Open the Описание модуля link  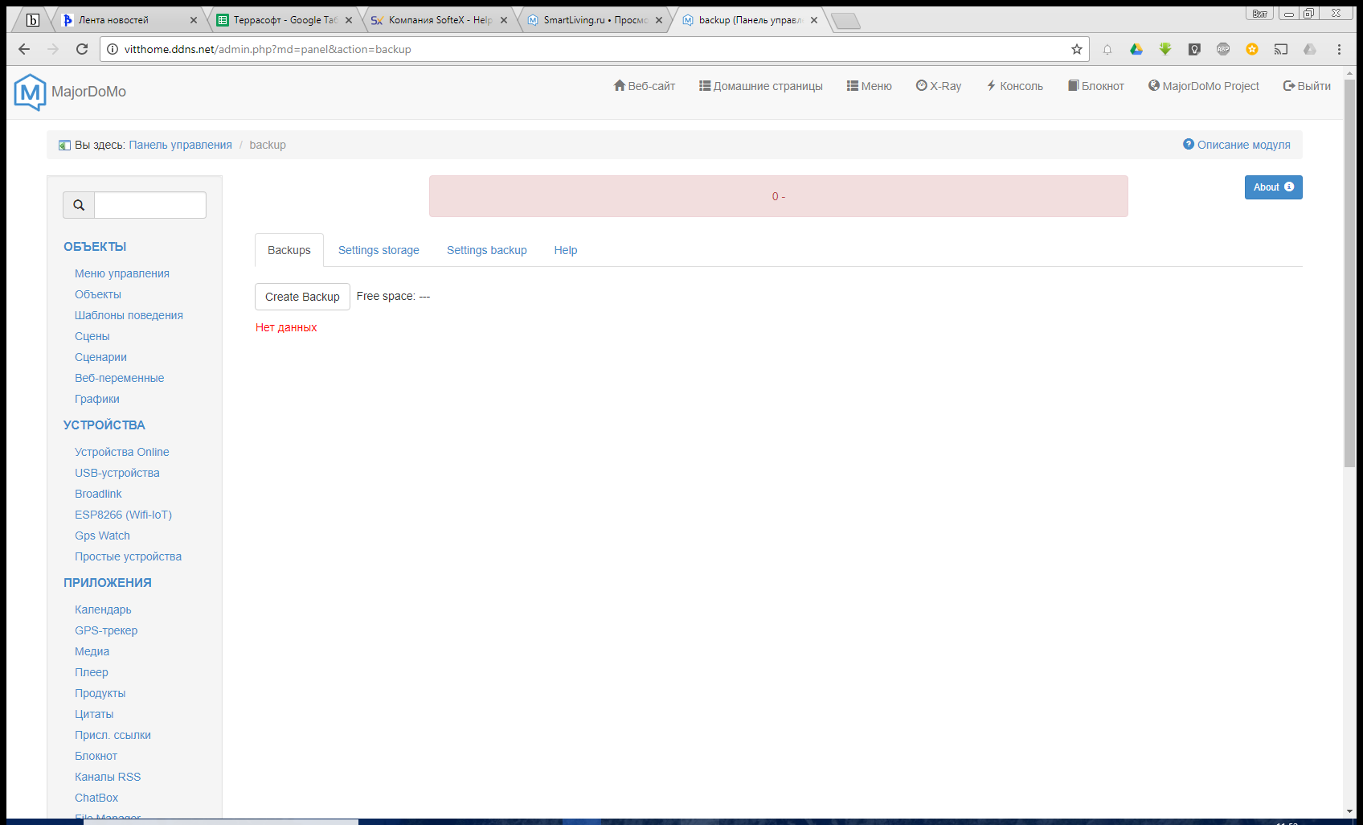(1237, 145)
